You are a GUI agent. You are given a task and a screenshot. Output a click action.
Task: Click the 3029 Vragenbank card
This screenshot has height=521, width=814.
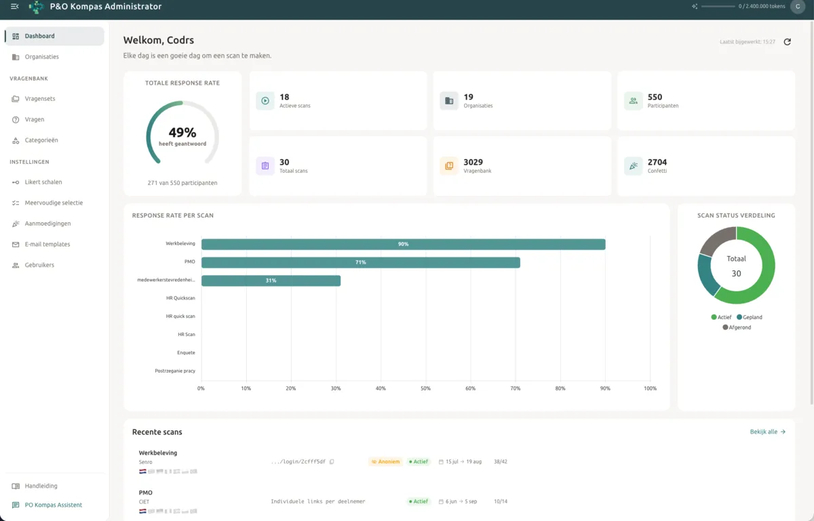[x=522, y=166]
